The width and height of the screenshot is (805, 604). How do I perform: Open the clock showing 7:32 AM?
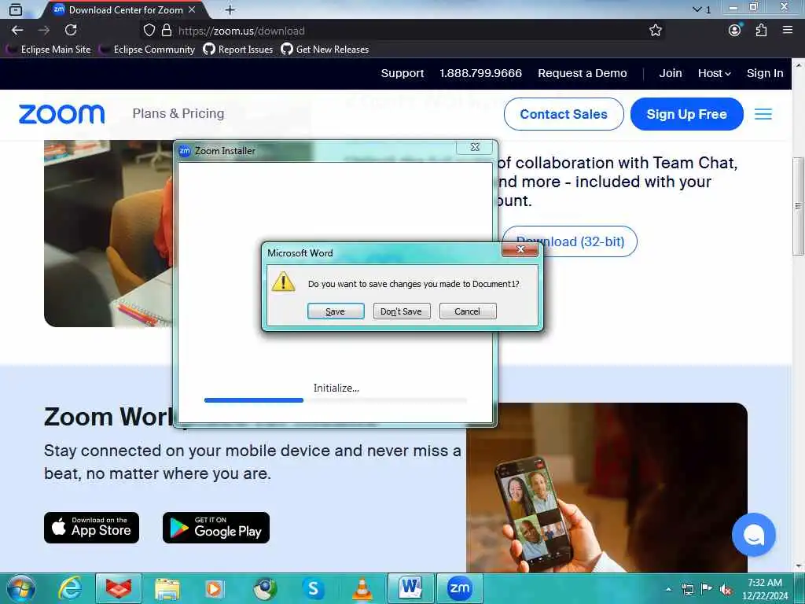point(764,589)
